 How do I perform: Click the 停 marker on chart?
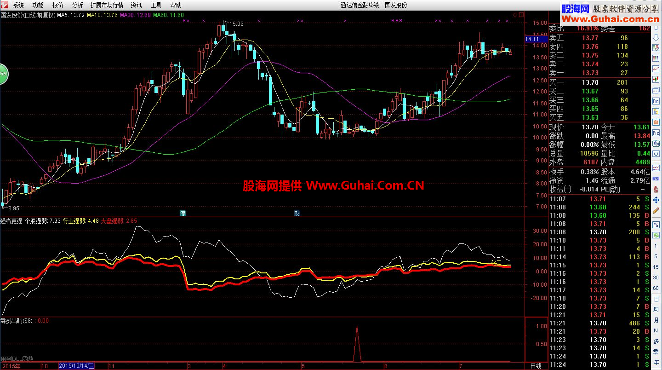183,213
